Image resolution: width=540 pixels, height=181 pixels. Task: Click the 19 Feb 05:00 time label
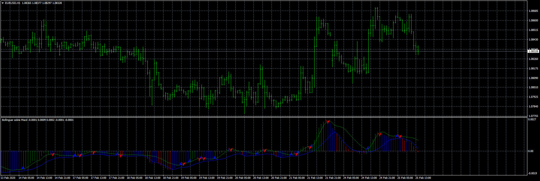pos(189,178)
